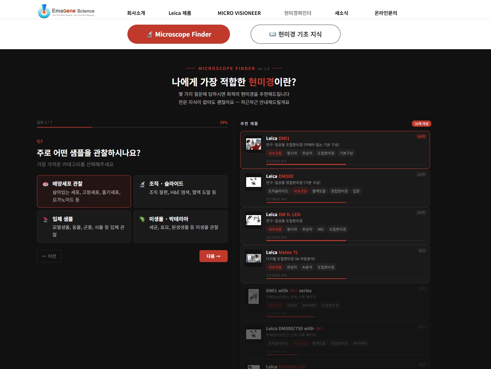Viewport: 491px width, 369px height.
Task: Switch to the Microscope Finder tab button
Action: coord(179,34)
